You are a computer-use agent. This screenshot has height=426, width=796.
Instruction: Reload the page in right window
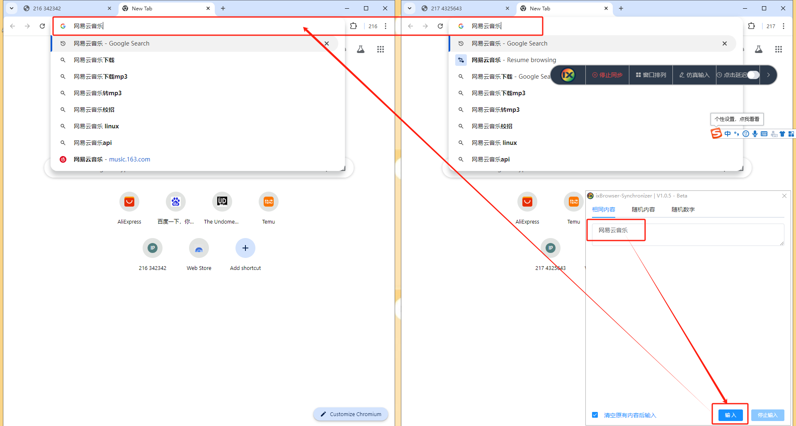click(x=440, y=26)
